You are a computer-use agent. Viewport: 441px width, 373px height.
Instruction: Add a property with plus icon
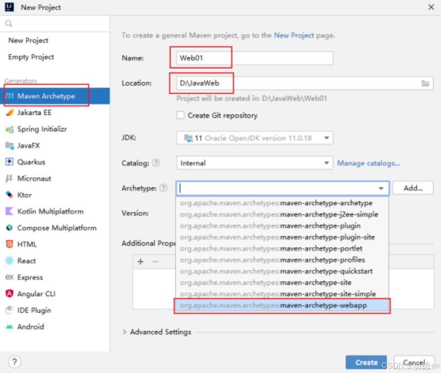(141, 262)
